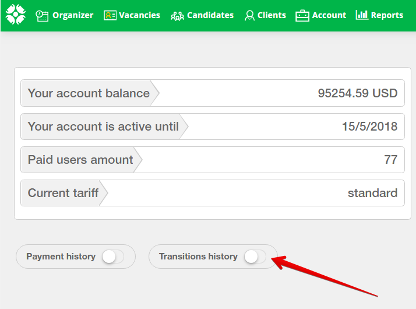Screen dimensions: 416x309
Task: Enable the Payment history toggle switch
Action: click(x=112, y=257)
